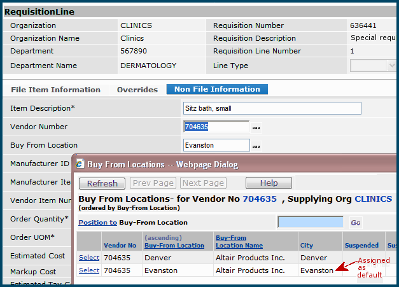The width and height of the screenshot is (399, 287).
Task: Click into the Item Description field
Action: pyautogui.click(x=272, y=108)
